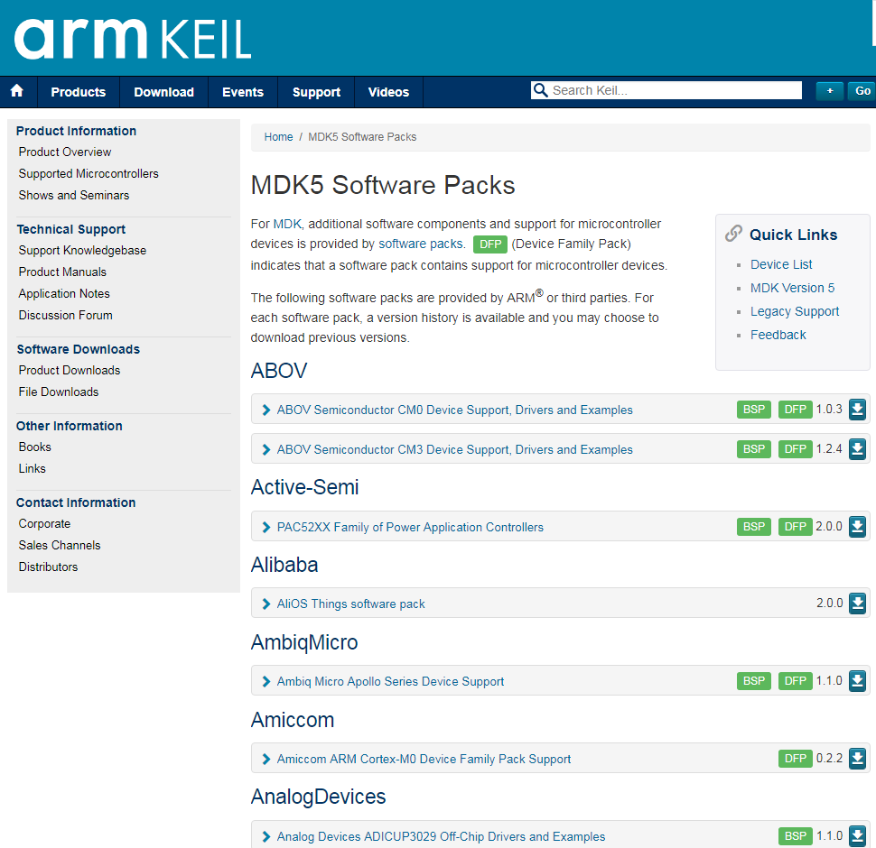Click the arm KEIL logo
876x848 pixels.
[x=133, y=39]
